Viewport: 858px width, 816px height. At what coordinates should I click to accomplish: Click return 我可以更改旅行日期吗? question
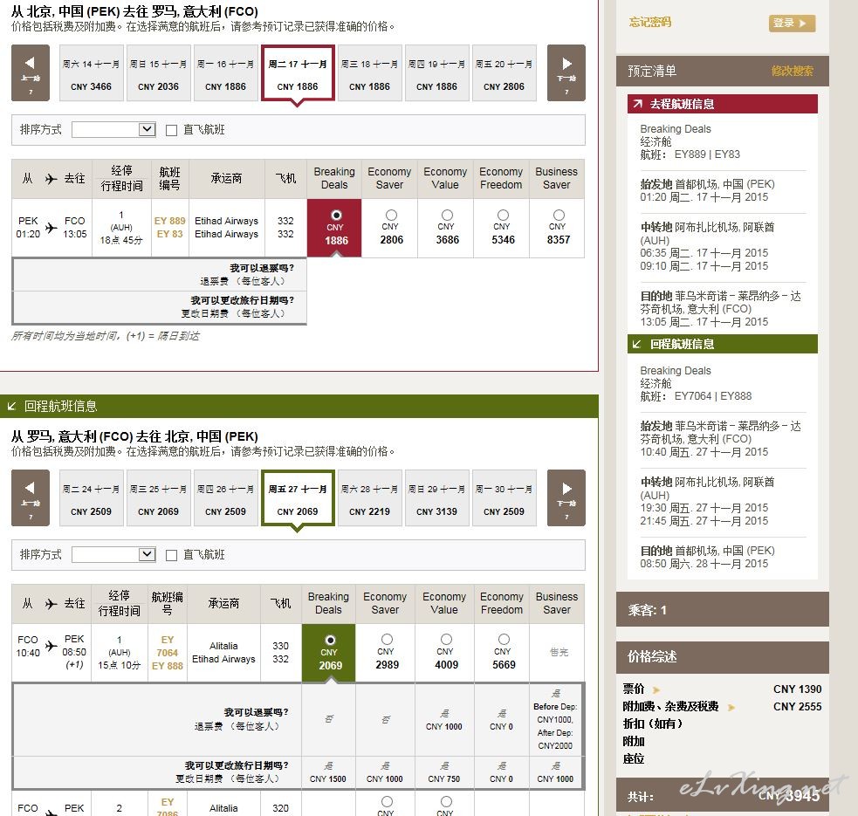[237, 765]
